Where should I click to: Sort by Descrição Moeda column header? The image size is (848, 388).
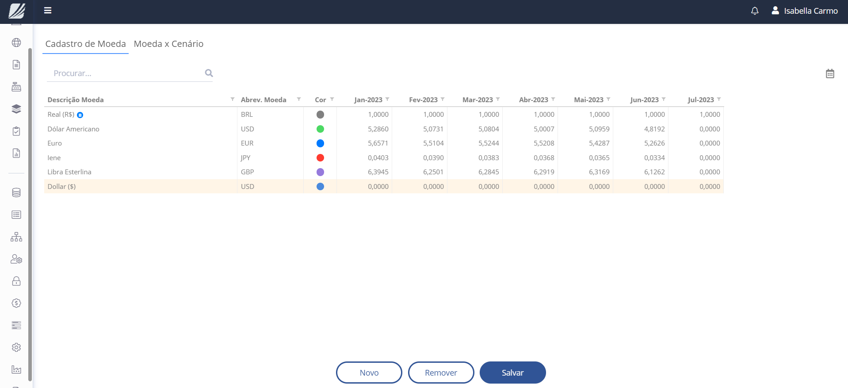[76, 100]
